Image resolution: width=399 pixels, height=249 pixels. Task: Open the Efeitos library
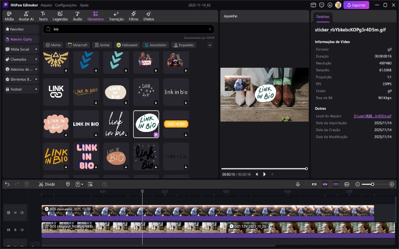(x=149, y=16)
